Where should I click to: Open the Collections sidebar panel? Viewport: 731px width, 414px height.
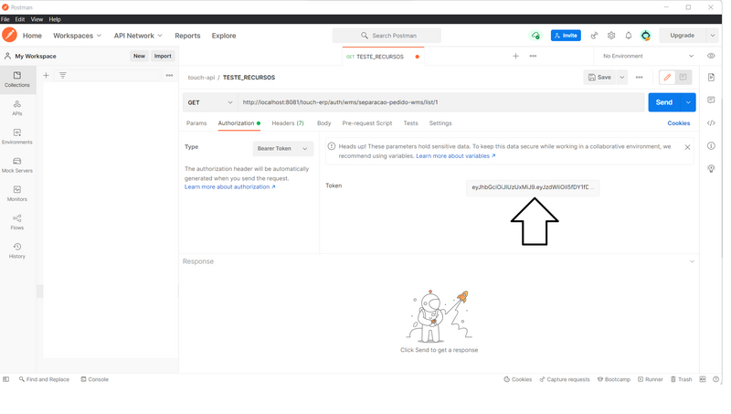[17, 80]
